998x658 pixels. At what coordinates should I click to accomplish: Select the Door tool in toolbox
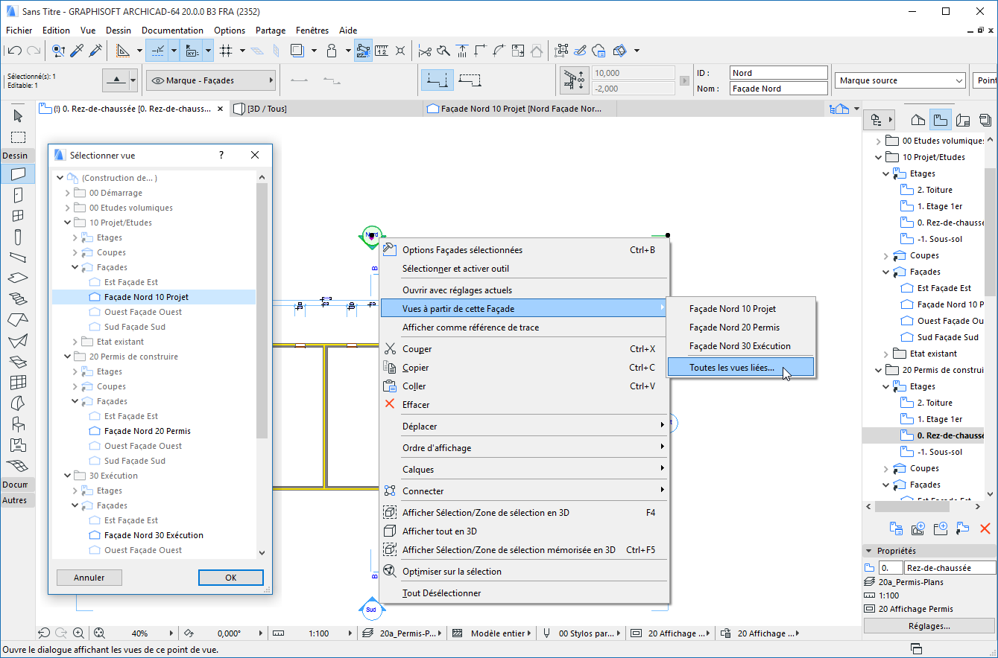click(x=18, y=196)
